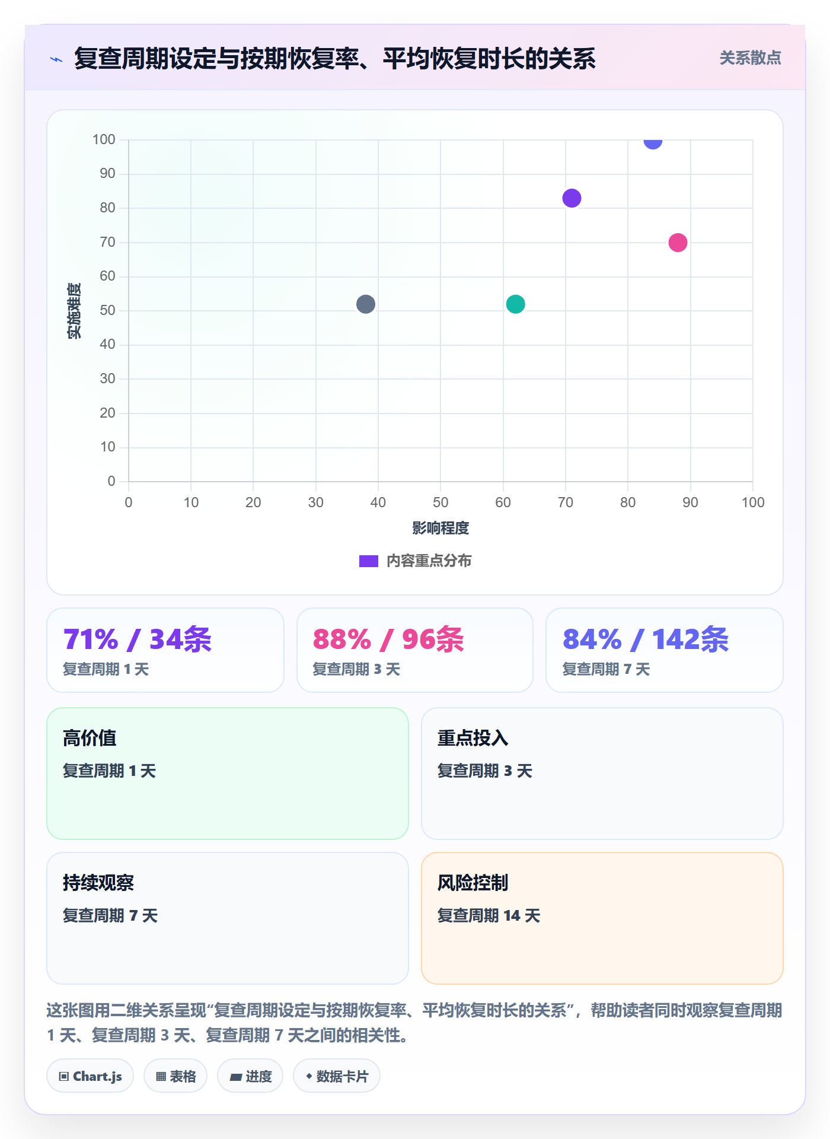Click 复查周期 1 天 under 71% card

[x=106, y=669]
